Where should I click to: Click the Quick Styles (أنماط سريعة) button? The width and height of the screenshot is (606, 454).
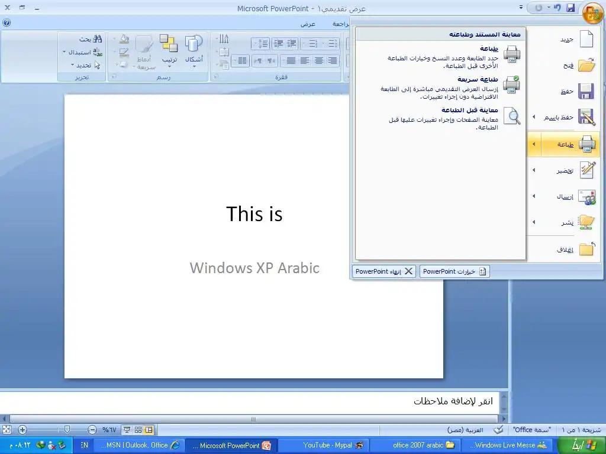point(146,52)
